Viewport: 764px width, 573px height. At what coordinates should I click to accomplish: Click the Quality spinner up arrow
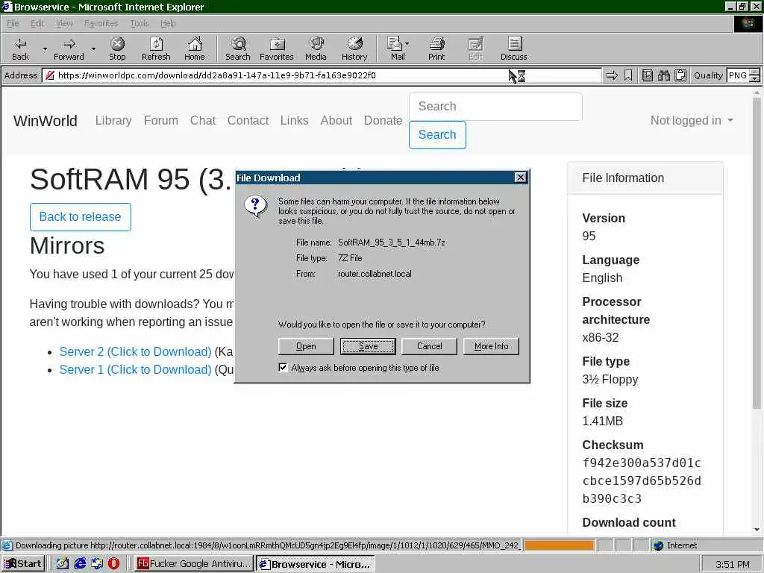pyautogui.click(x=755, y=72)
